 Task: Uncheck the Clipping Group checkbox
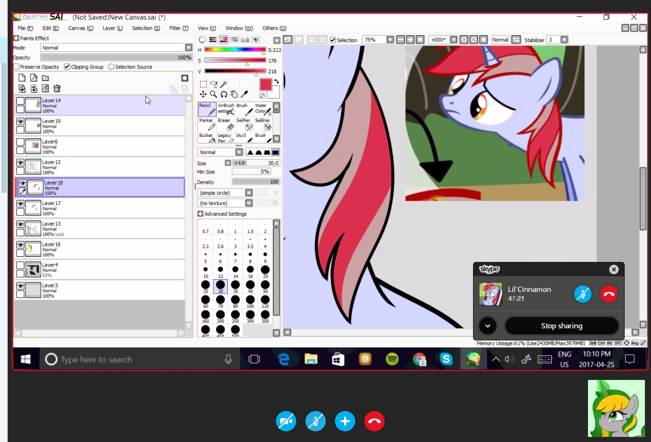(x=67, y=67)
